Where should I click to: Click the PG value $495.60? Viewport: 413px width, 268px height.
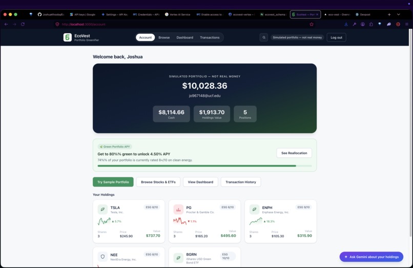click(x=229, y=236)
